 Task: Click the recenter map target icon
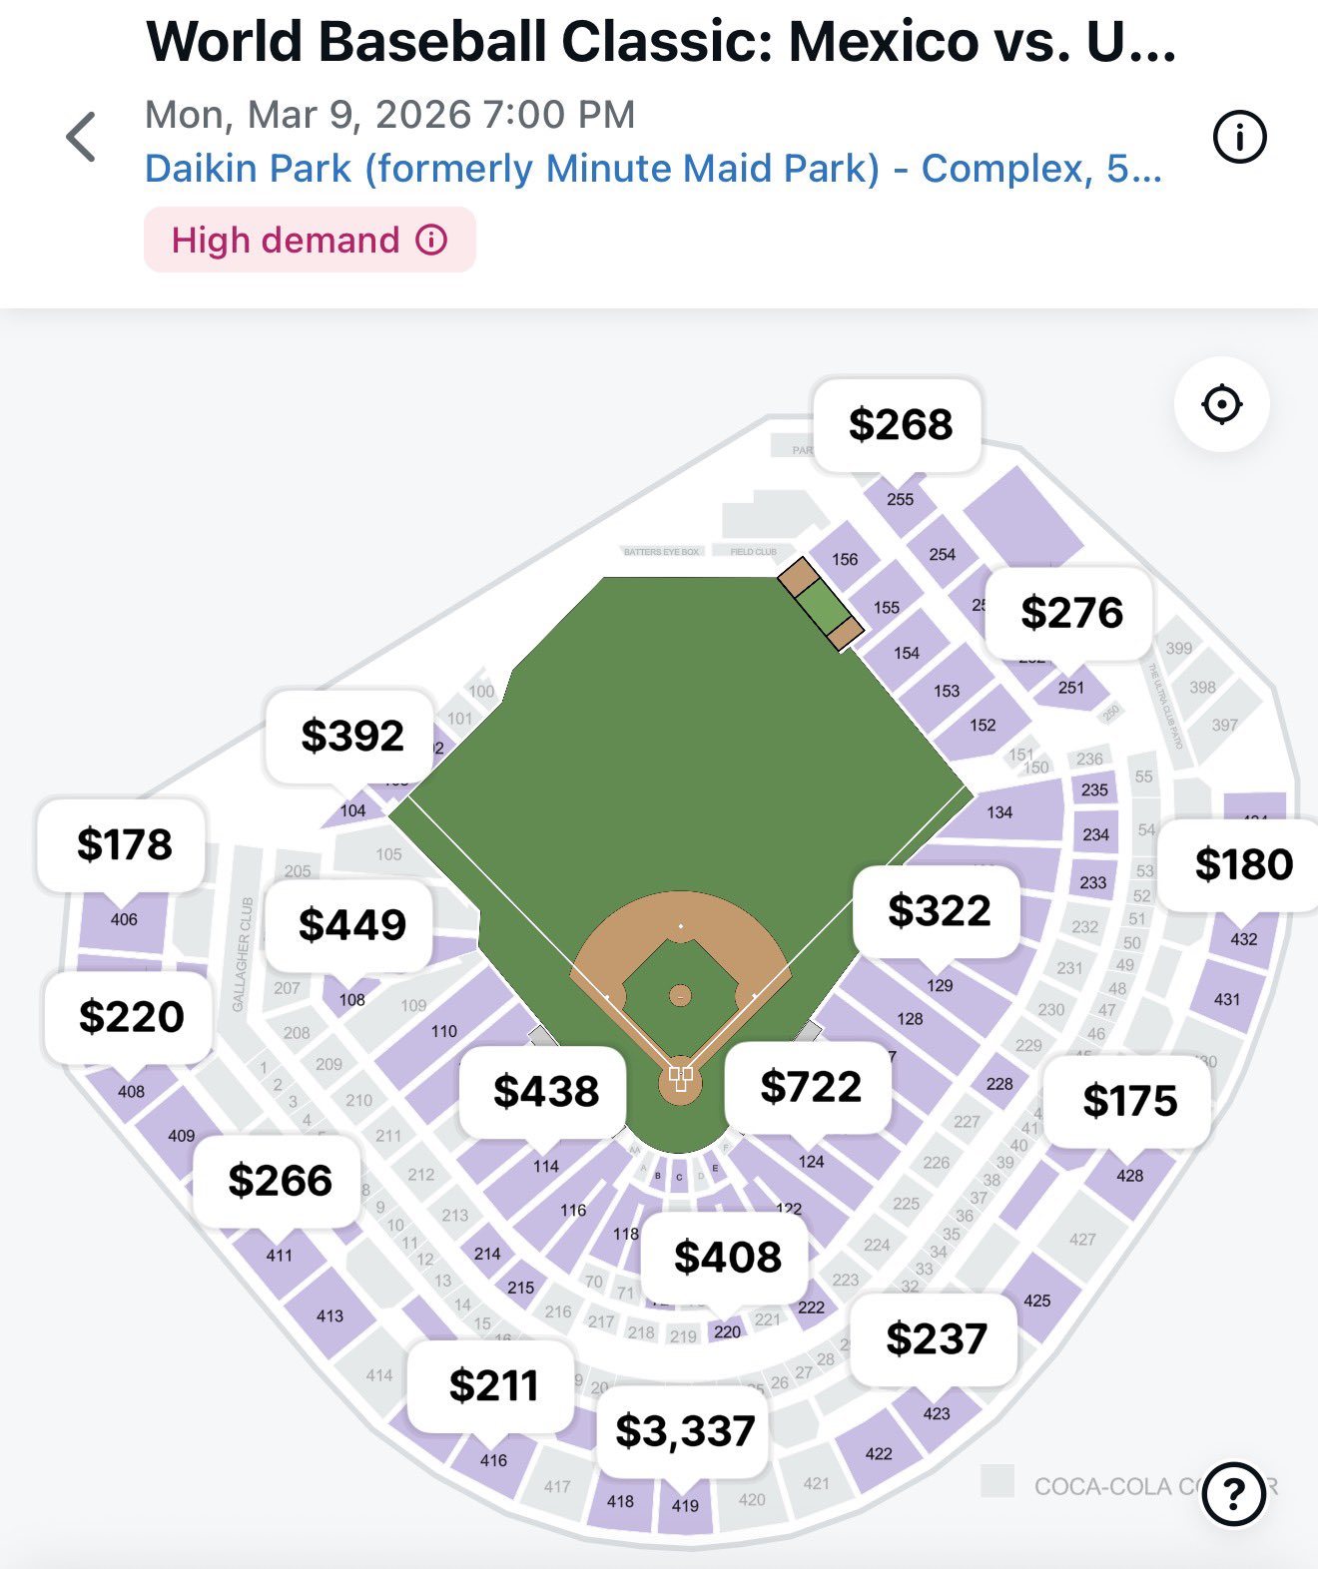(1221, 405)
